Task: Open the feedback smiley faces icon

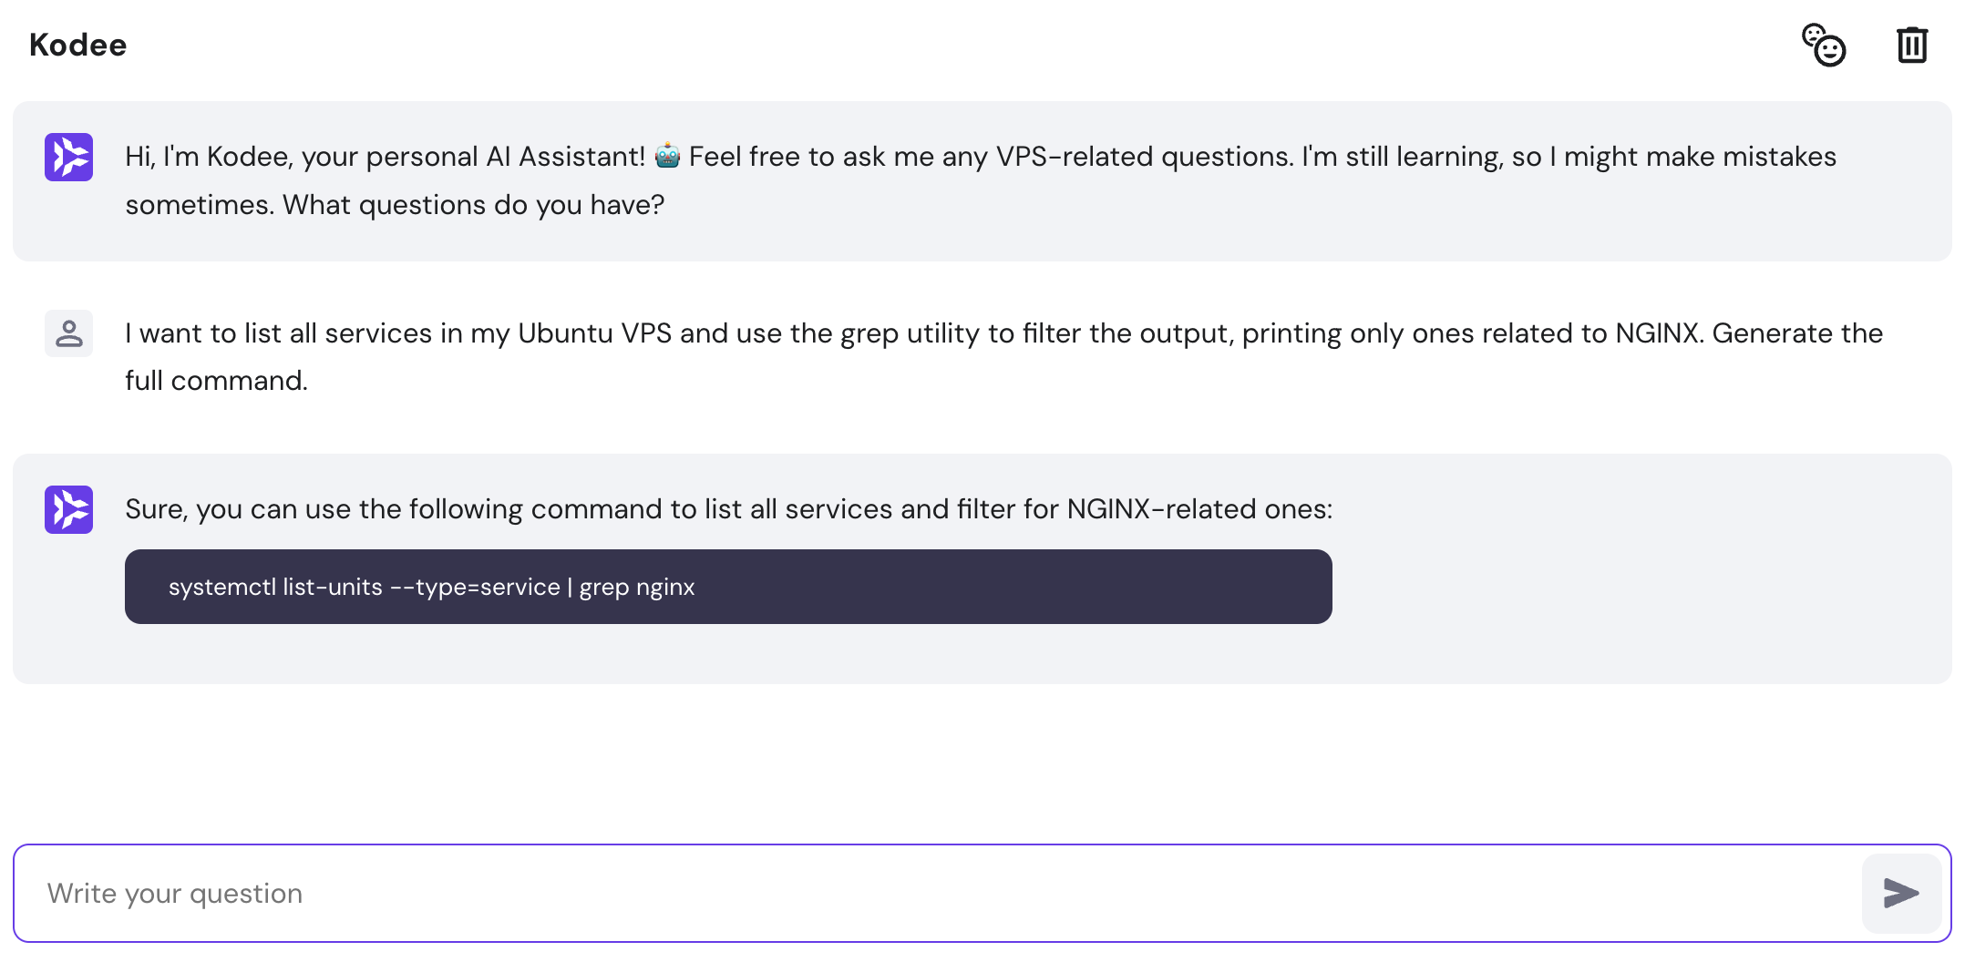Action: click(x=1824, y=45)
